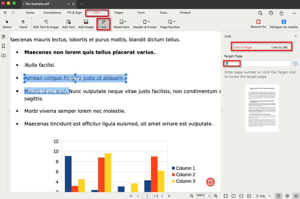The height and width of the screenshot is (199, 300).
Task: Select Link to Page option
Action: [242, 47]
